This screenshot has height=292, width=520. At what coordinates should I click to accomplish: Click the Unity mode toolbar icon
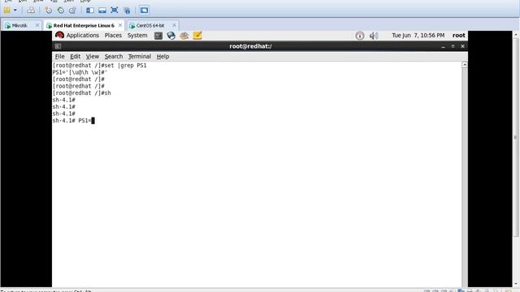pos(127,11)
